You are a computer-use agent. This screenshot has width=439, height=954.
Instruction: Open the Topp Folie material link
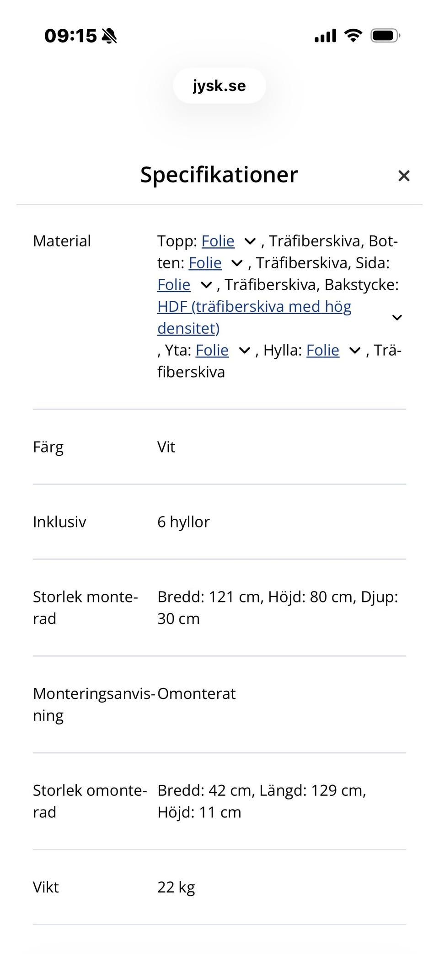217,241
